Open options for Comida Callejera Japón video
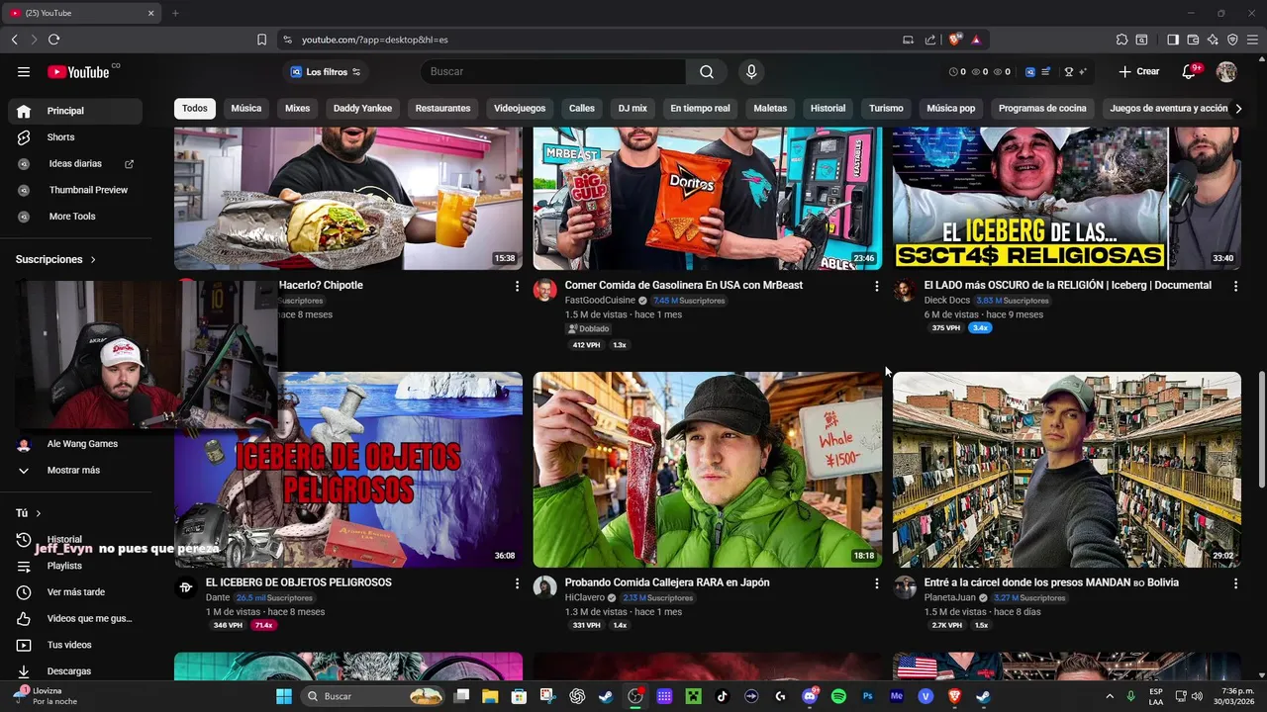This screenshot has width=1267, height=712. [876, 583]
